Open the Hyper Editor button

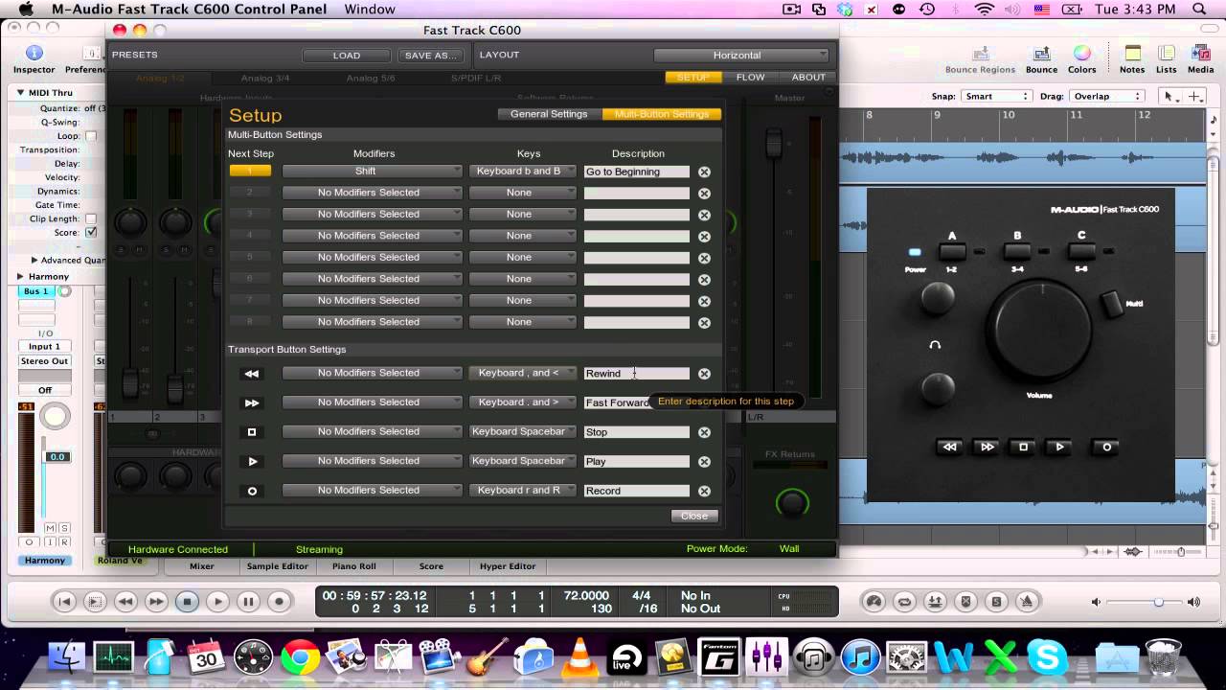508,566
